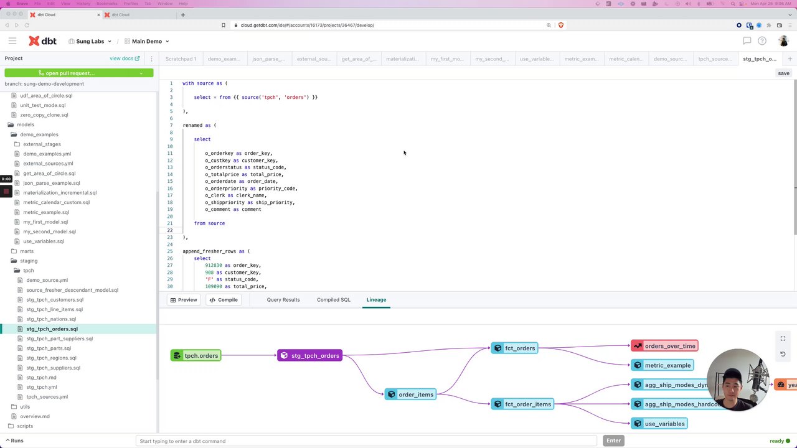Click the Preview button
This screenshot has height=448, width=797.
click(x=183, y=300)
